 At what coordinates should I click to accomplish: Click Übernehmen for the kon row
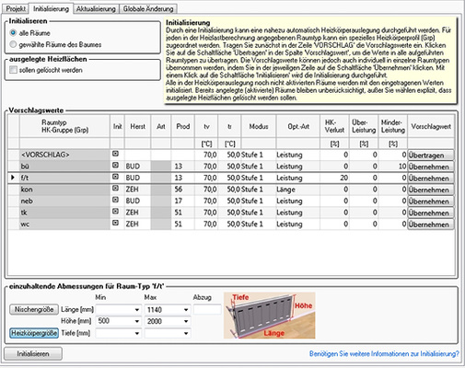431,190
